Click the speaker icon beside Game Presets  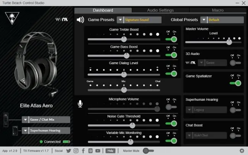pos(81,20)
